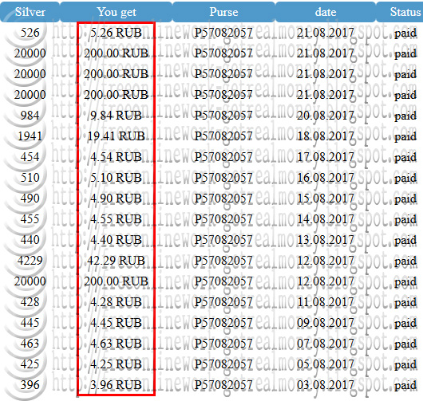Viewport: 423px width, 401px height.
Task: Click the 12.08.2017 date in the 4229 row
Action: pyautogui.click(x=326, y=261)
